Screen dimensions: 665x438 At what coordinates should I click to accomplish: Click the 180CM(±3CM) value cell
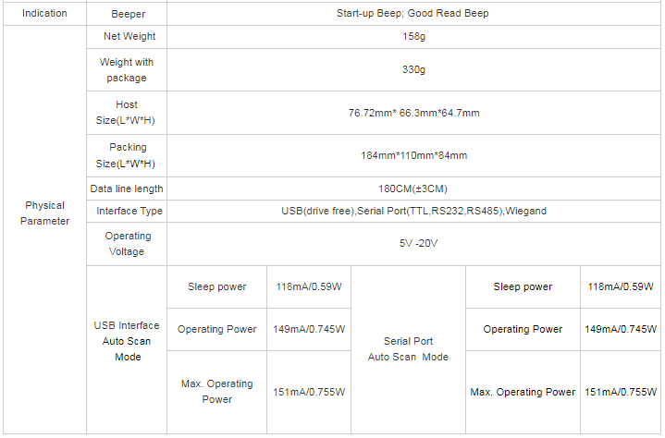413,189
